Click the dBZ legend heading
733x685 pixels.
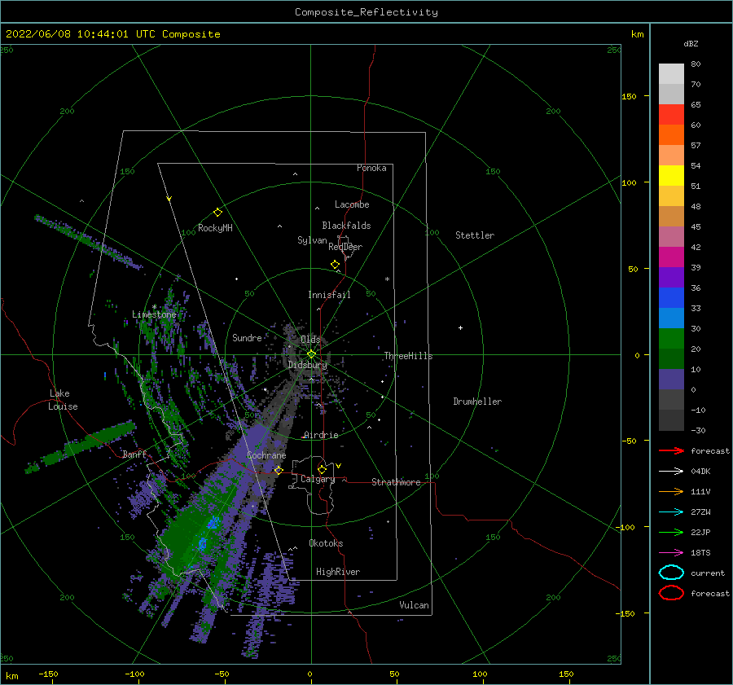691,43
